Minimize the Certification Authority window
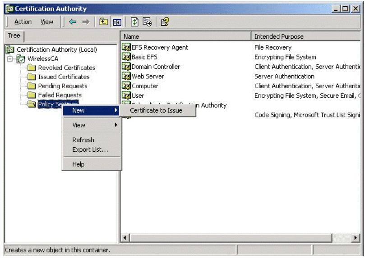 tap(336, 9)
